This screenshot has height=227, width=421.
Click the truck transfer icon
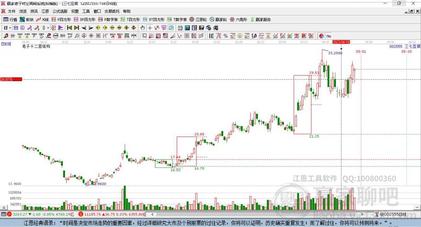point(215,28)
